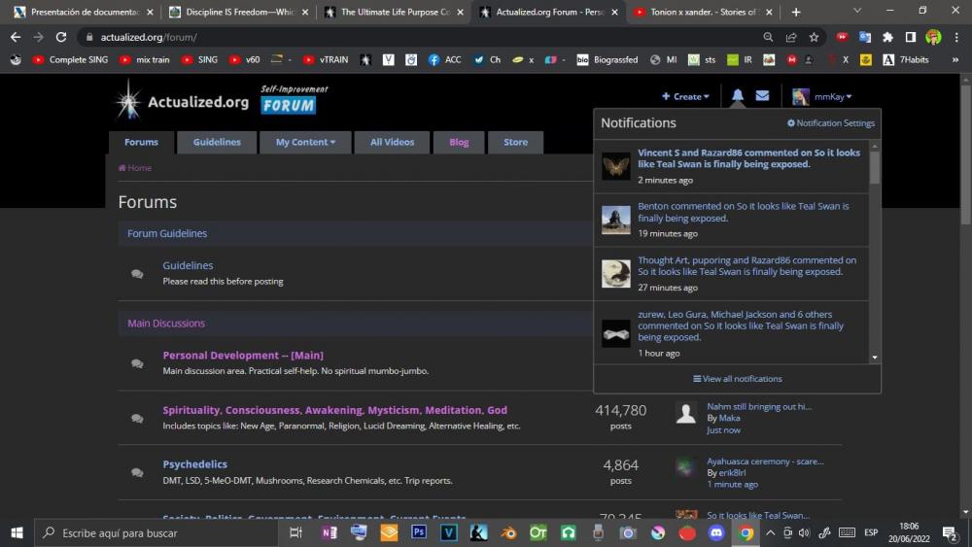Open Discord from the taskbar

click(x=716, y=532)
